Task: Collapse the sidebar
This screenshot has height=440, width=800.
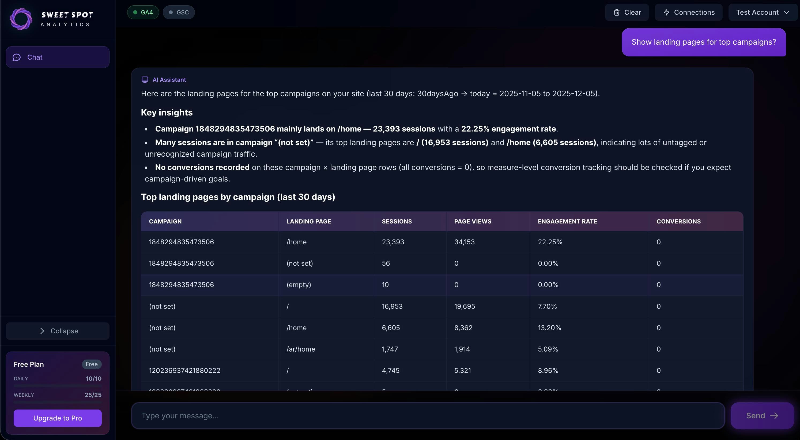Action: tap(58, 331)
